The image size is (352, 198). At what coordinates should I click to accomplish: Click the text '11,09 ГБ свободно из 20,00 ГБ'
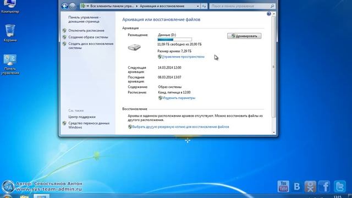[179, 45]
